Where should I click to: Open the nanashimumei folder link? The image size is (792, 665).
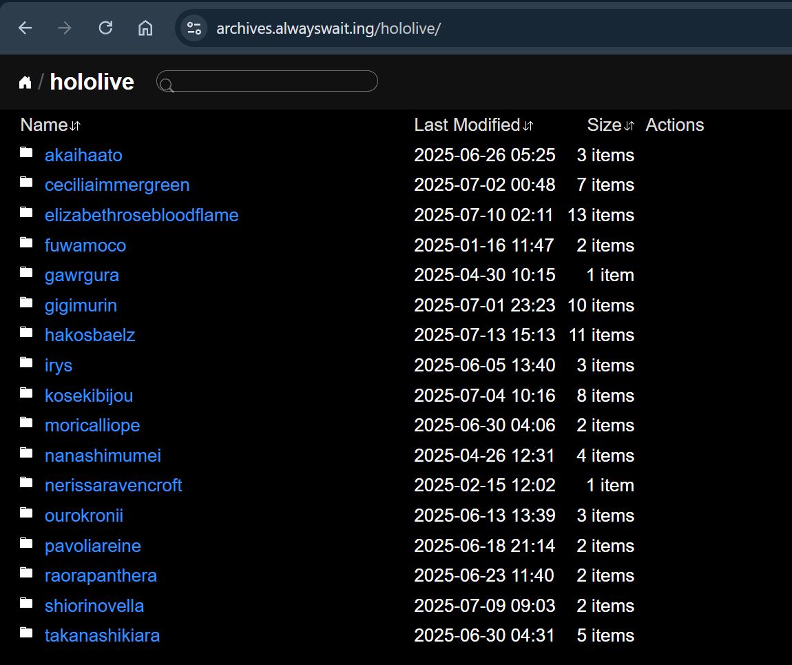coord(103,456)
